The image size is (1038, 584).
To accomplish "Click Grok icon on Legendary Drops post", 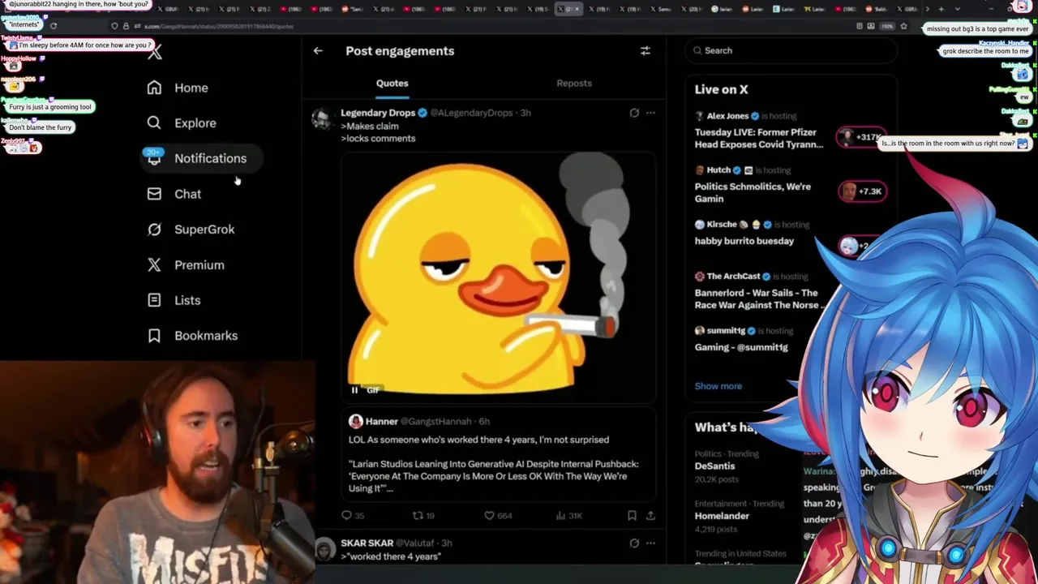I will click(634, 113).
